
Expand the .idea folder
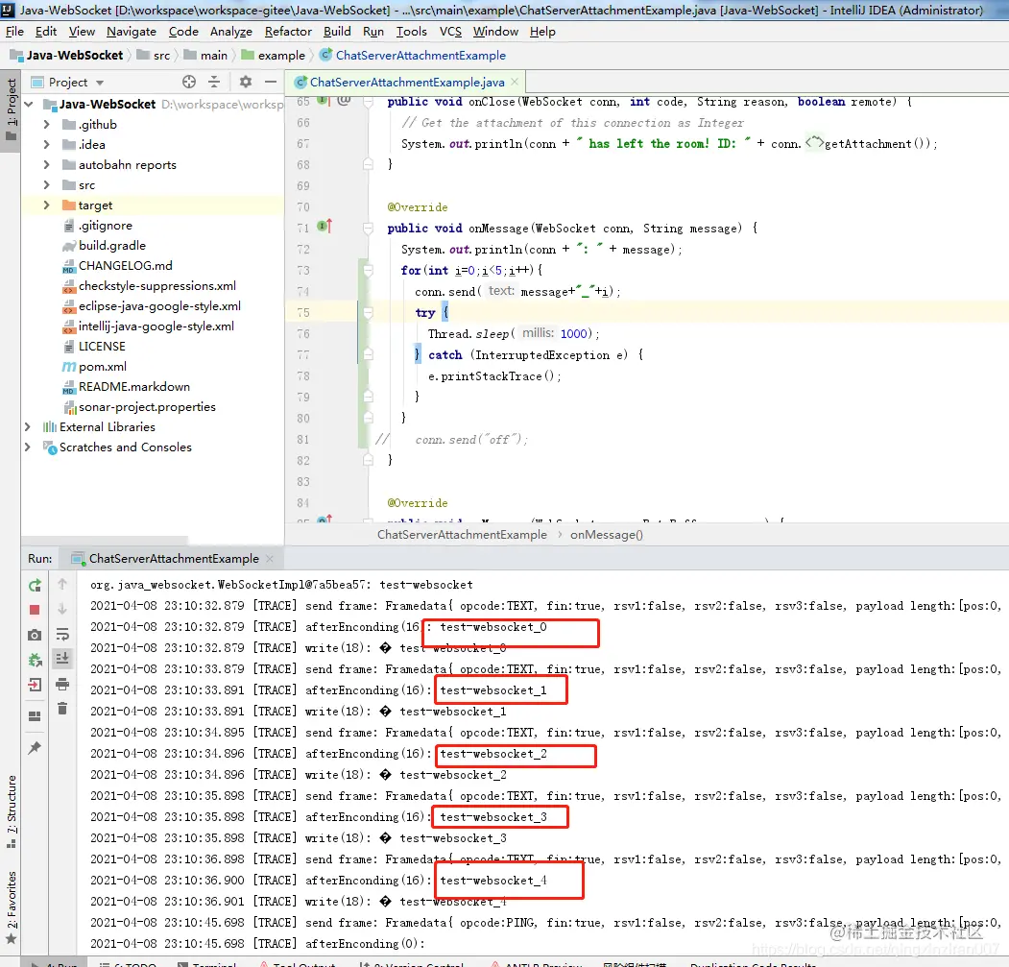46,144
